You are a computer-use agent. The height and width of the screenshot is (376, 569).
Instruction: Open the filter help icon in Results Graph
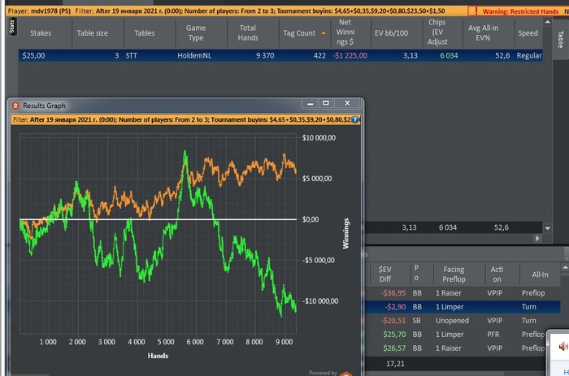pyautogui.click(x=355, y=119)
